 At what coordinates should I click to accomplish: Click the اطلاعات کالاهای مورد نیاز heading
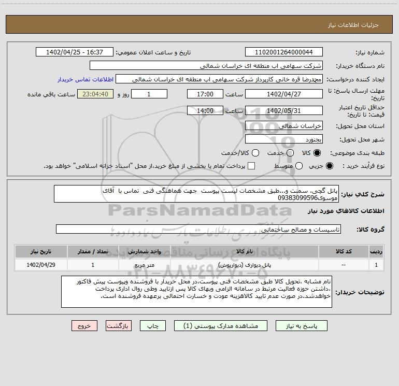(x=346, y=211)
